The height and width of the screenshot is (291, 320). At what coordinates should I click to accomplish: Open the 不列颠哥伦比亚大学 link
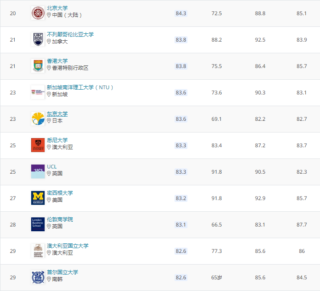coord(70,34)
